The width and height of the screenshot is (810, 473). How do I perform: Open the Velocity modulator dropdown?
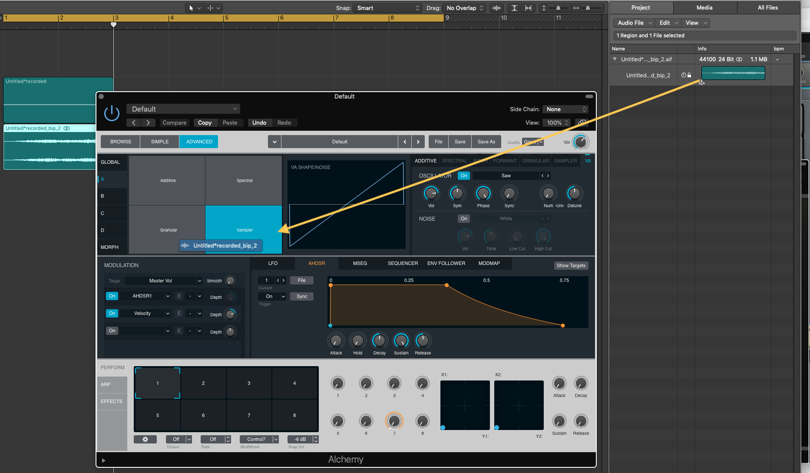click(x=145, y=314)
